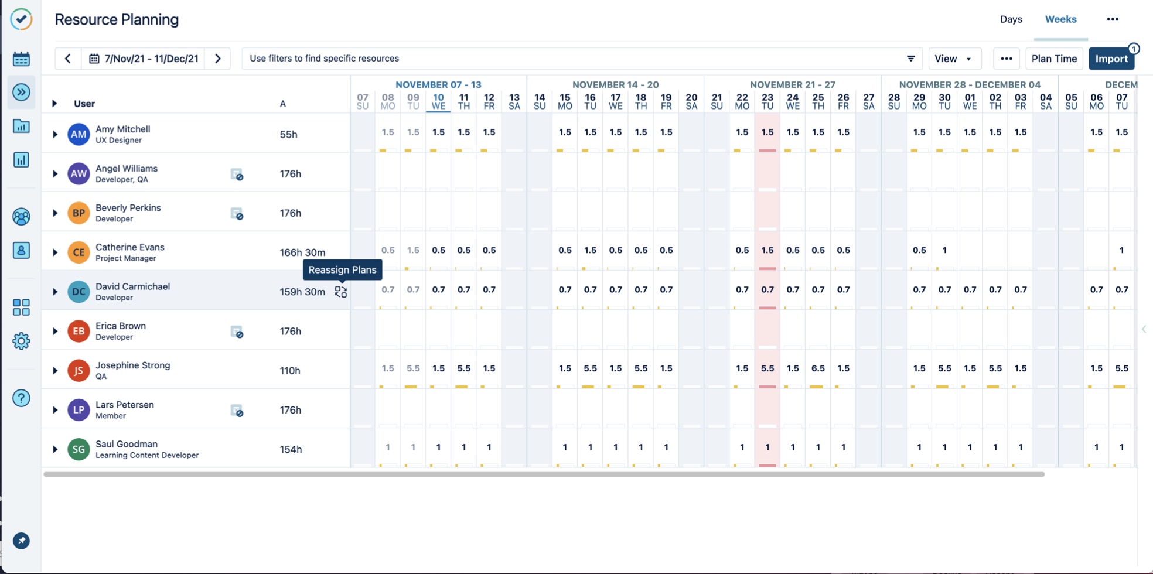This screenshot has height=574, width=1153.
Task: Switch to the Days tab
Action: pos(1011,19)
